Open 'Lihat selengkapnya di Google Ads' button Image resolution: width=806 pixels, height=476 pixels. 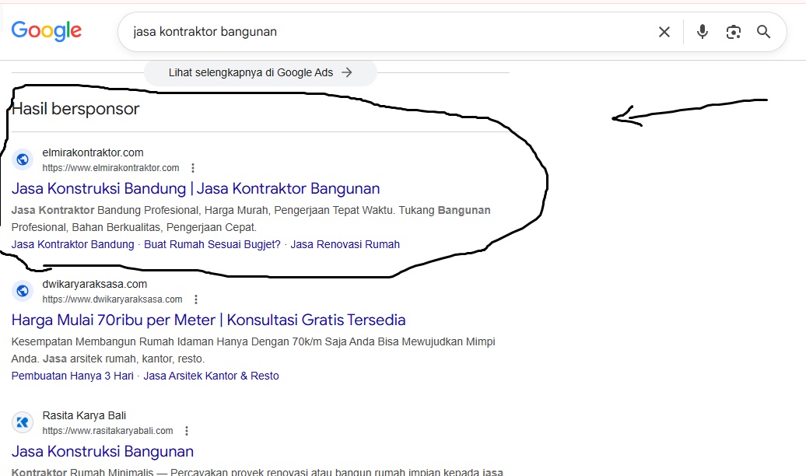(x=260, y=72)
